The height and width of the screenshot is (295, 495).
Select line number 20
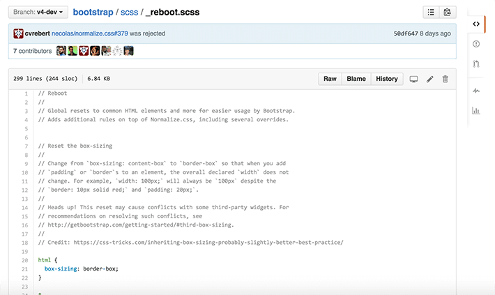click(x=25, y=260)
